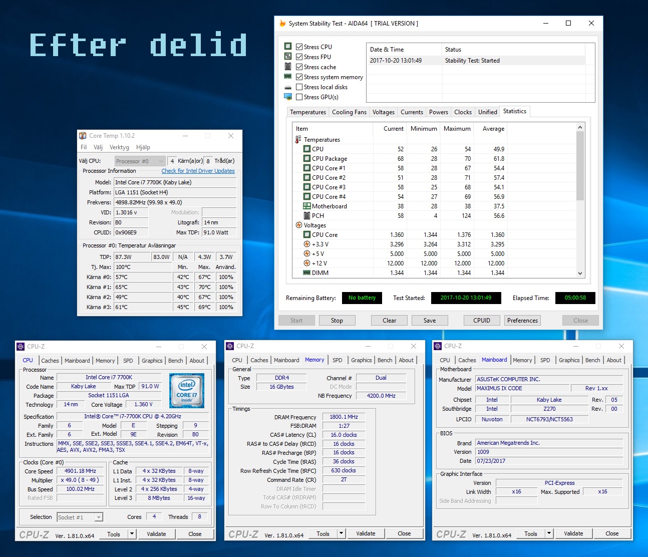The image size is (648, 557).
Task: Open the Clocks tab in AIDA64
Action: (463, 112)
